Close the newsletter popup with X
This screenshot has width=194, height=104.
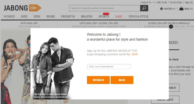tap(171, 26)
